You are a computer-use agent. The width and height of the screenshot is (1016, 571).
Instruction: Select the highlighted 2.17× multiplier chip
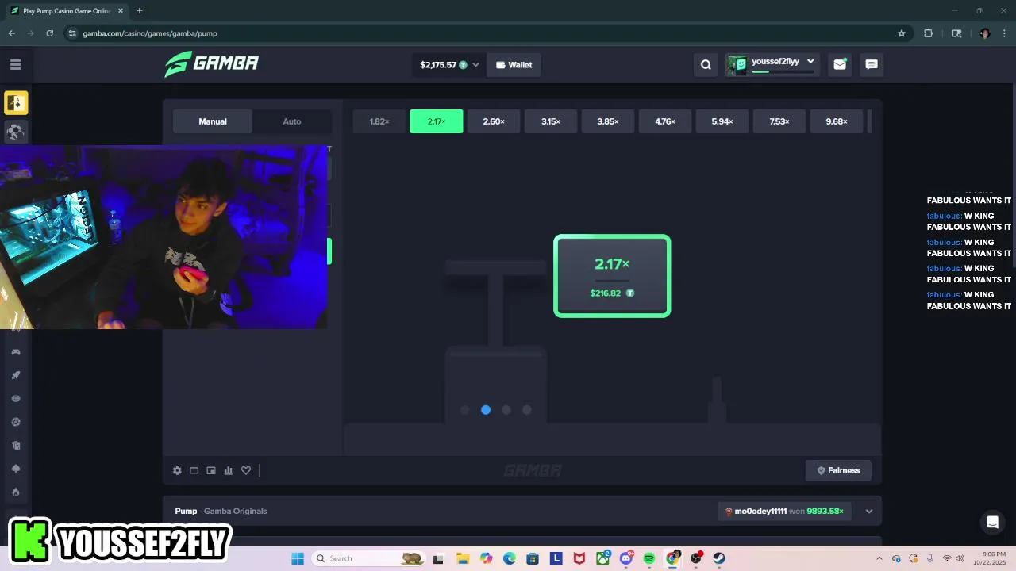click(x=437, y=121)
